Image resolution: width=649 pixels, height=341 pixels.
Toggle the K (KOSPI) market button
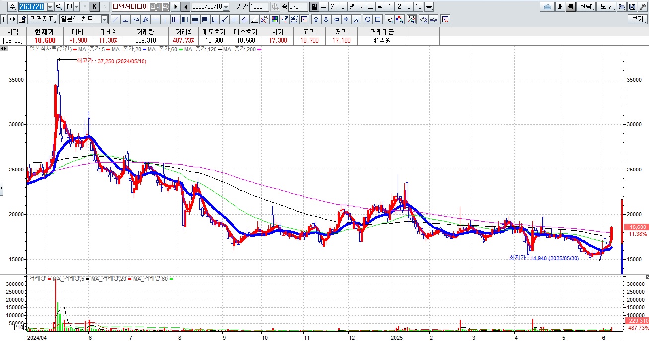pos(94,7)
